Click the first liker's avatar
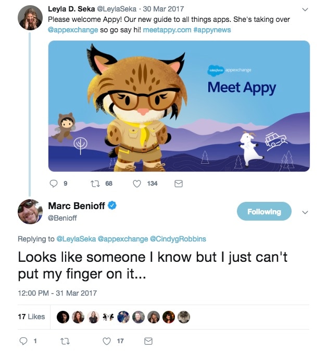The image size is (327, 351). 63,317
